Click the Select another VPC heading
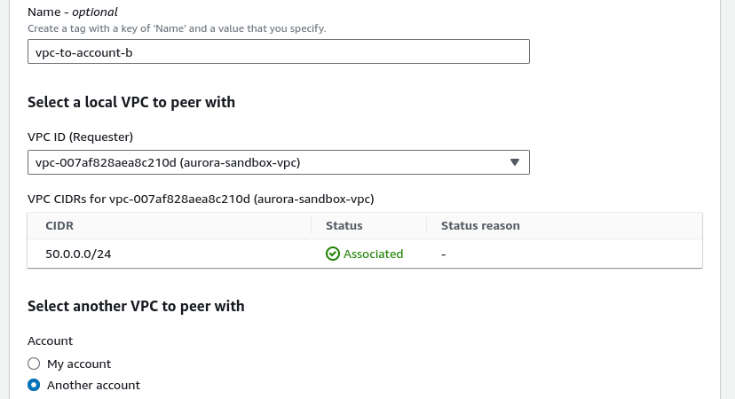735x399 pixels. 136,306
